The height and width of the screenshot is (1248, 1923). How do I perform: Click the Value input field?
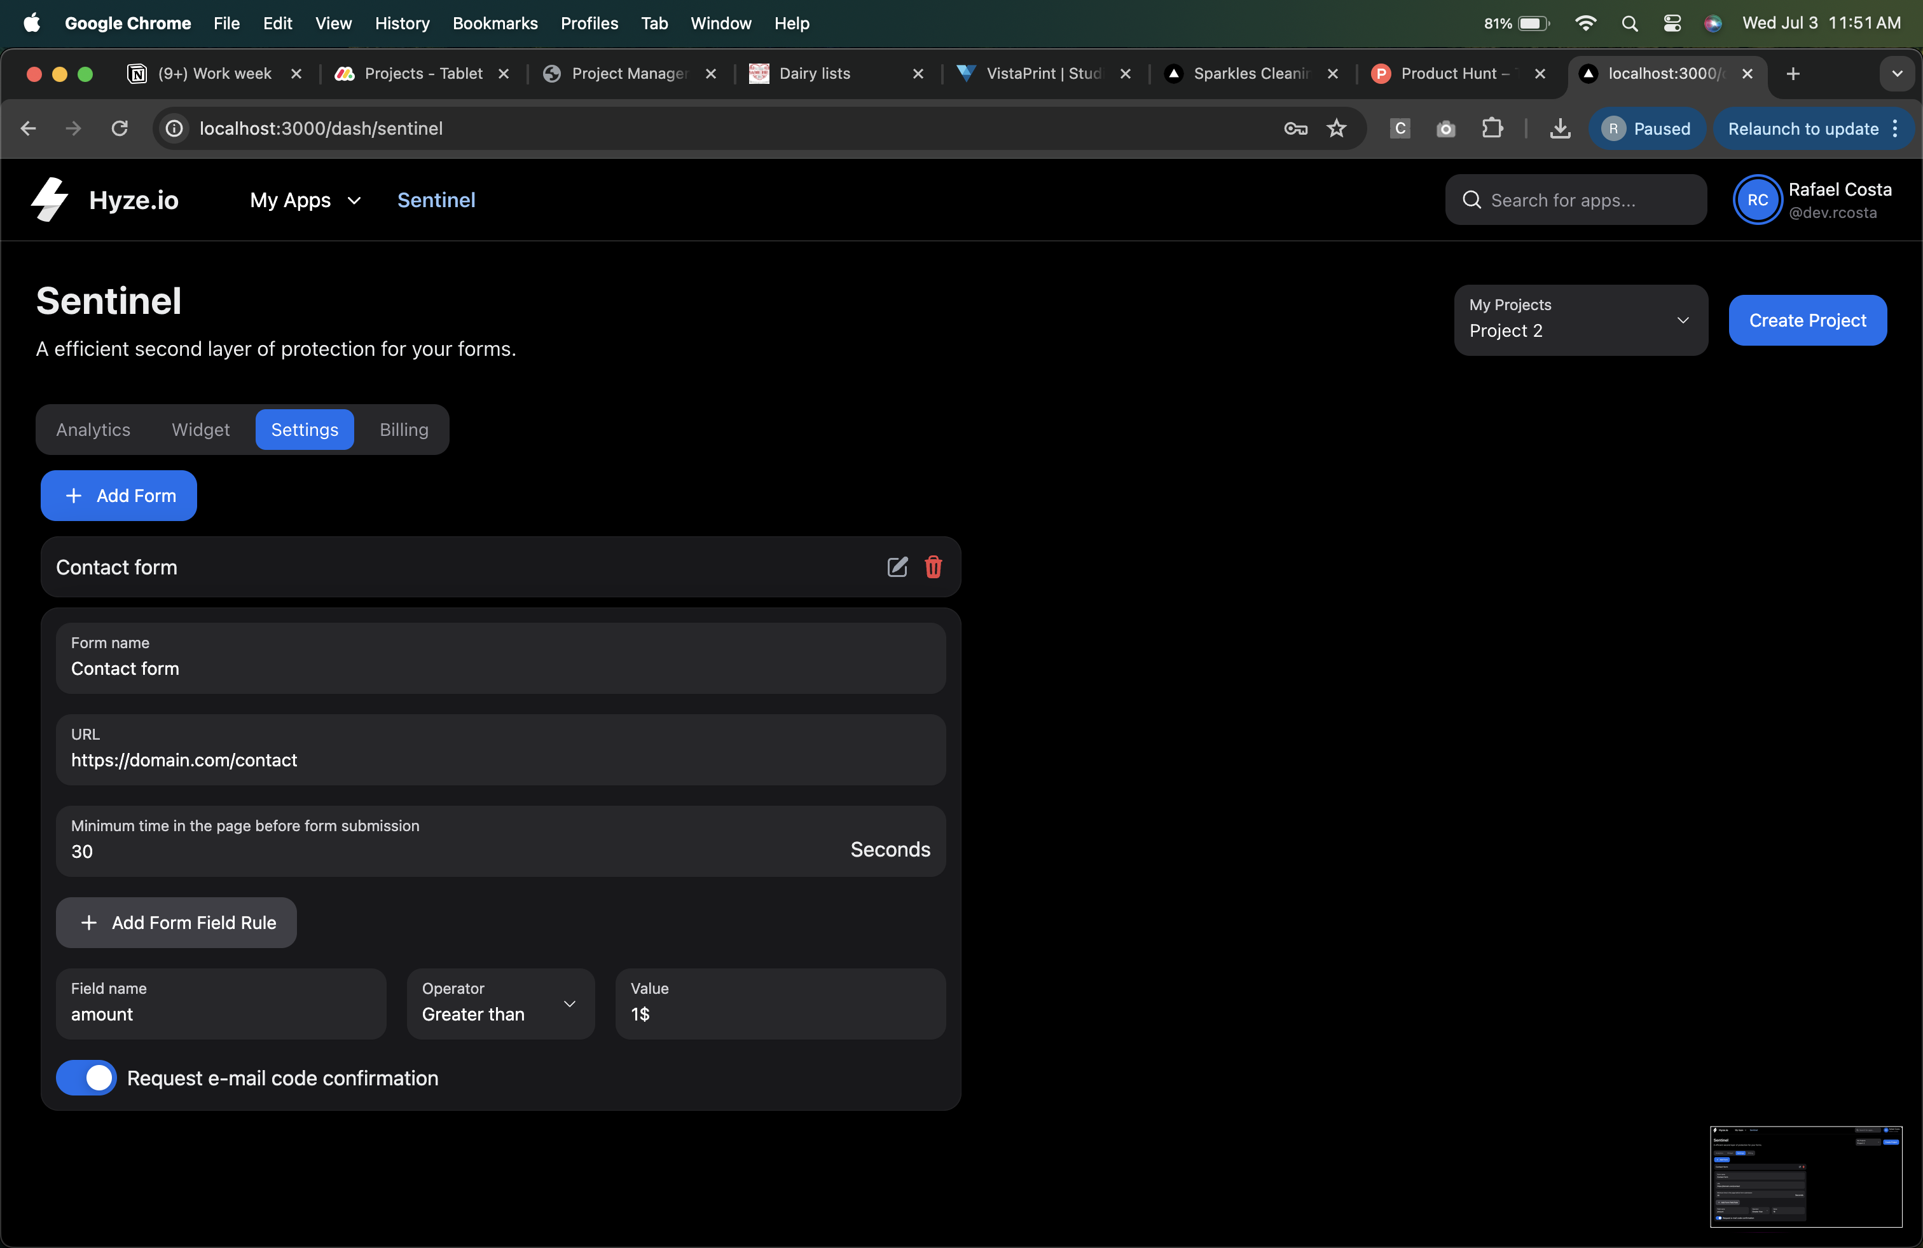pyautogui.click(x=780, y=1003)
